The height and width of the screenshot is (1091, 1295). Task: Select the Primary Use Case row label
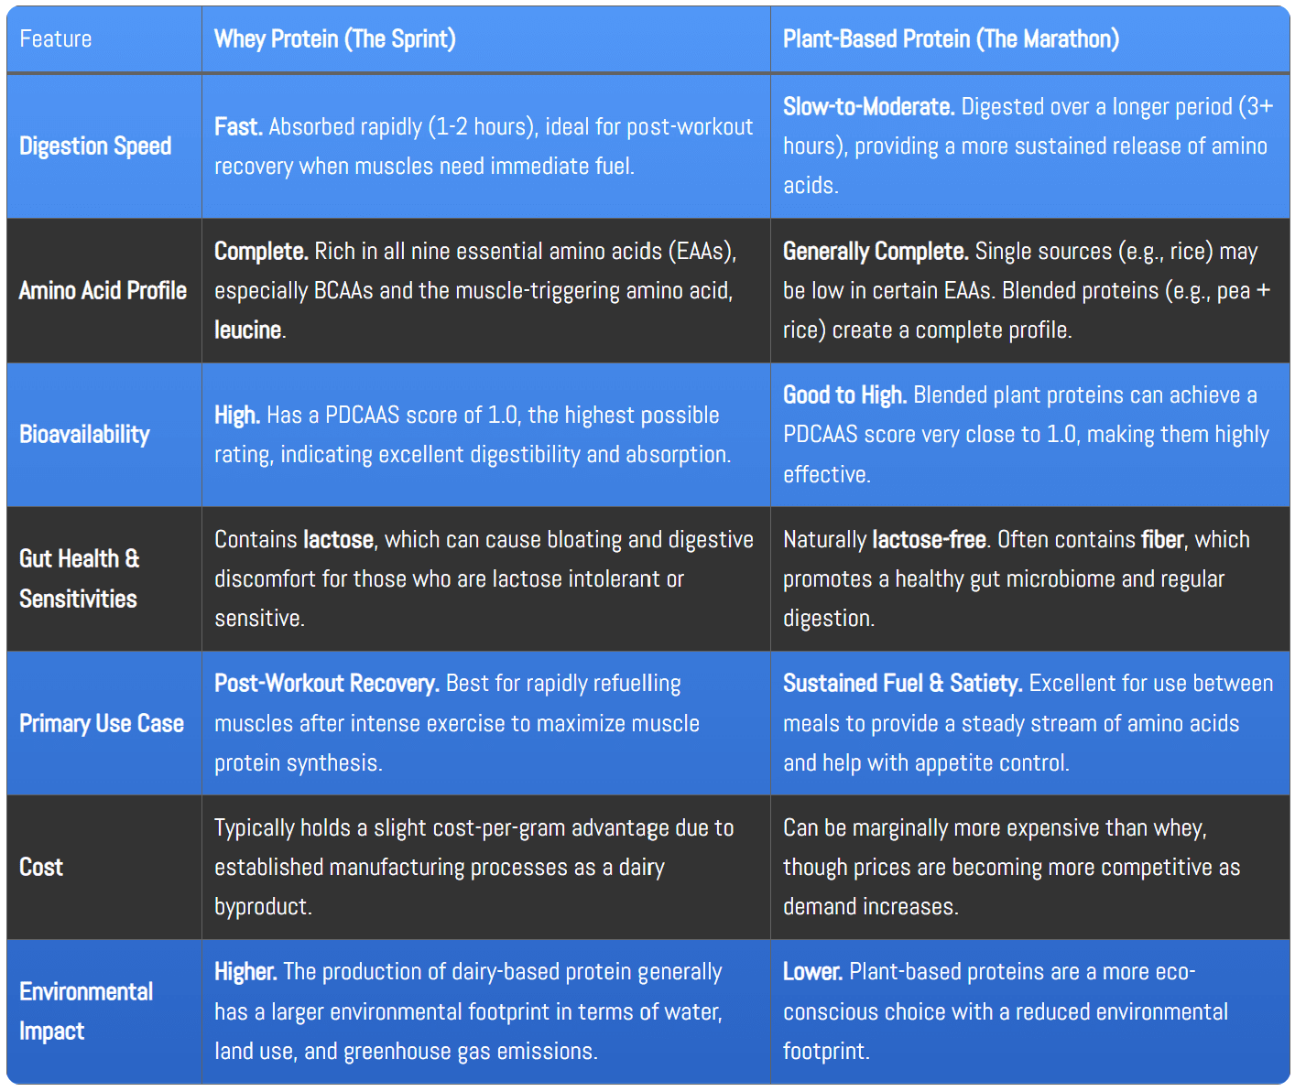pyautogui.click(x=102, y=724)
